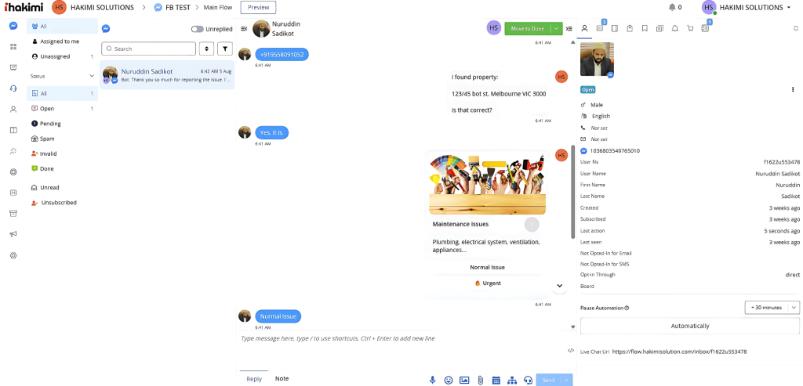Click the Preview button

pyautogui.click(x=258, y=7)
